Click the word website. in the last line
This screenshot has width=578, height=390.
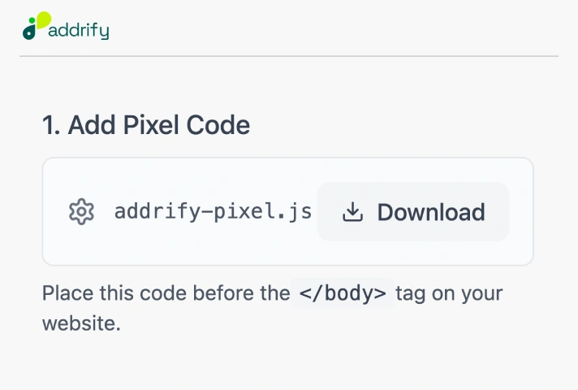tap(81, 323)
